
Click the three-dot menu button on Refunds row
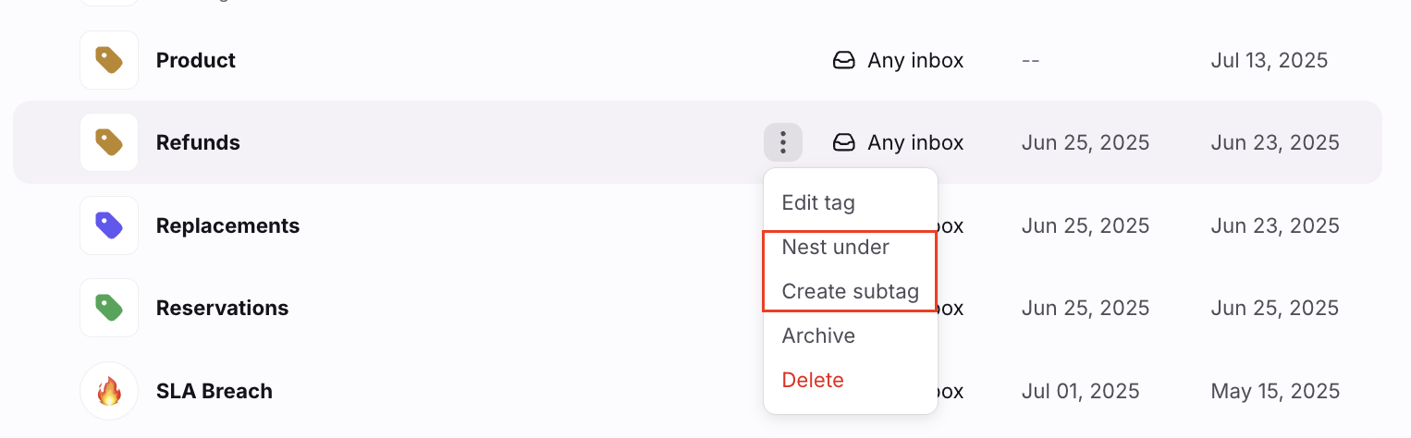783,142
